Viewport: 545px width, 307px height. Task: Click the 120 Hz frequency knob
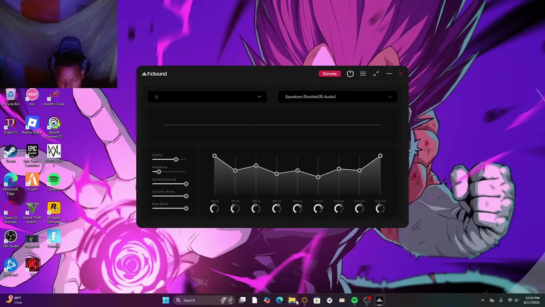pyautogui.click(x=215, y=209)
